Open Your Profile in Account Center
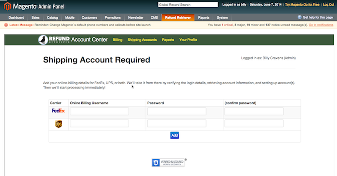This screenshot has width=337, height=176. pyautogui.click(x=188, y=40)
